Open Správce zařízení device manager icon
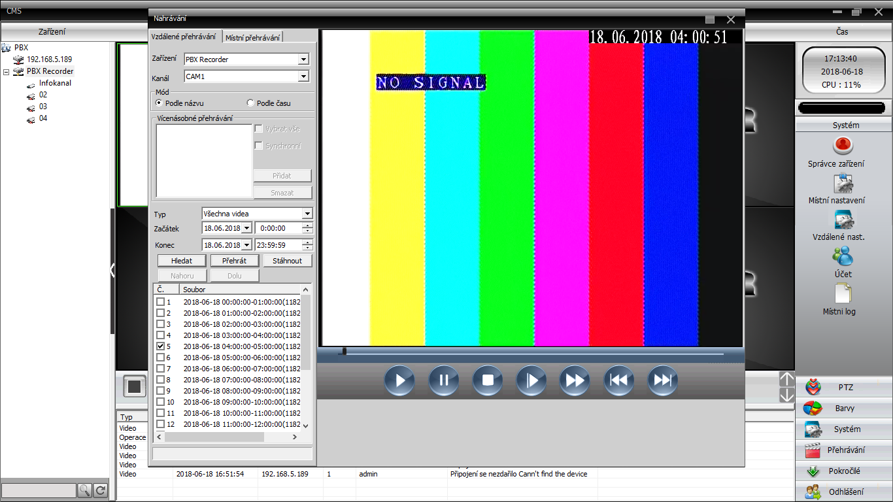Image resolution: width=893 pixels, height=502 pixels. tap(843, 145)
